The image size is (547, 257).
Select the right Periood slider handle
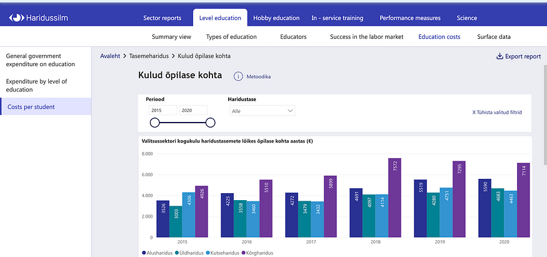[210, 123]
